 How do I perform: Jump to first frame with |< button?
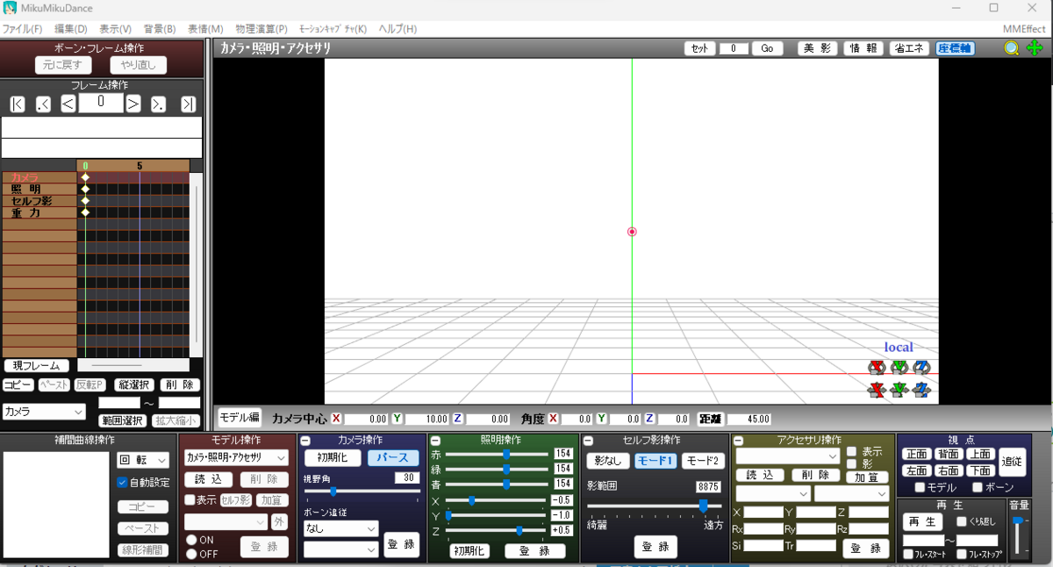[18, 104]
